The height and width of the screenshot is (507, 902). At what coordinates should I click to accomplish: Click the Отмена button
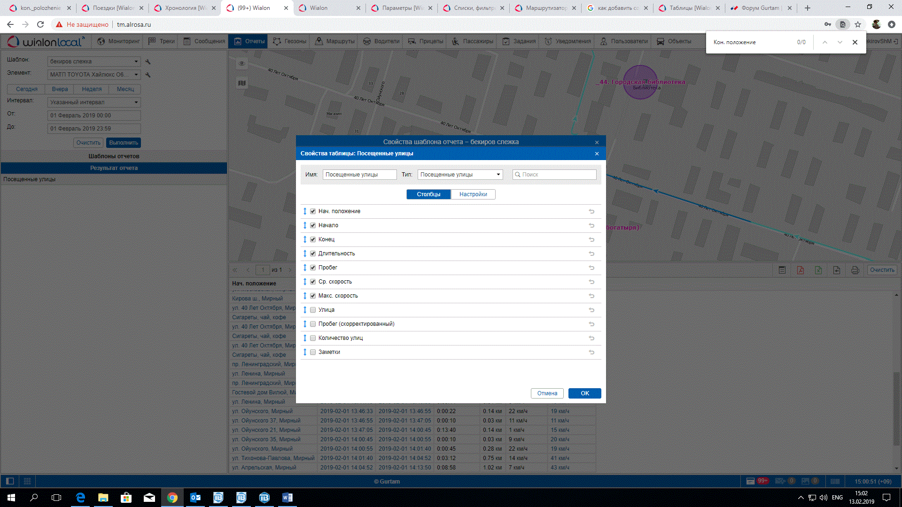tap(547, 393)
